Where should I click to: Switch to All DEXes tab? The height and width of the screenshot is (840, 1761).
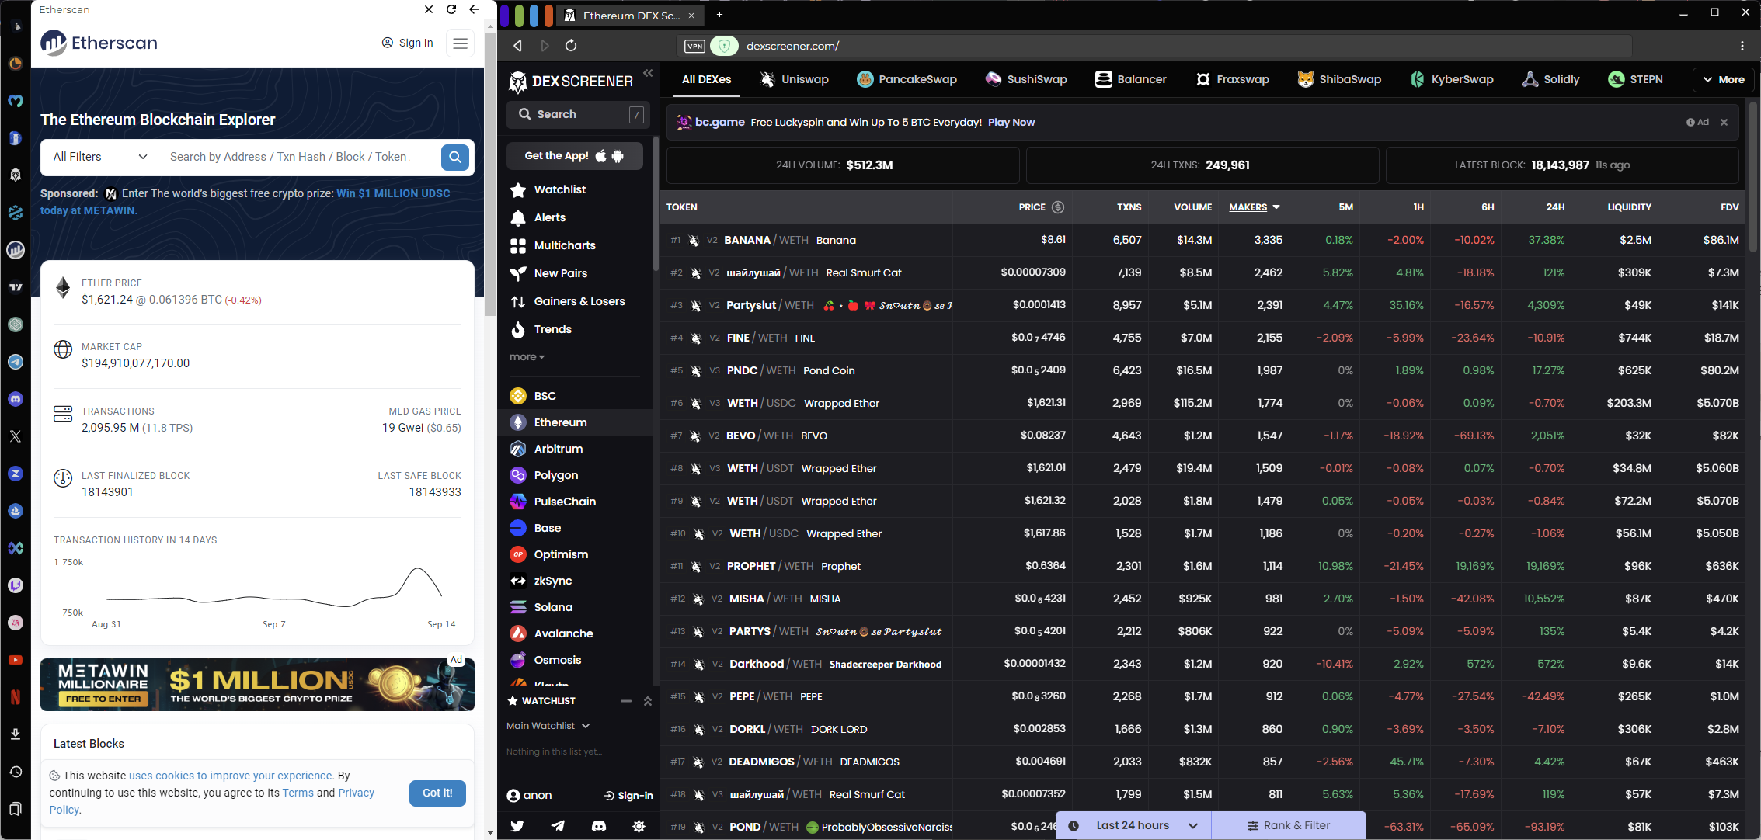(x=706, y=79)
